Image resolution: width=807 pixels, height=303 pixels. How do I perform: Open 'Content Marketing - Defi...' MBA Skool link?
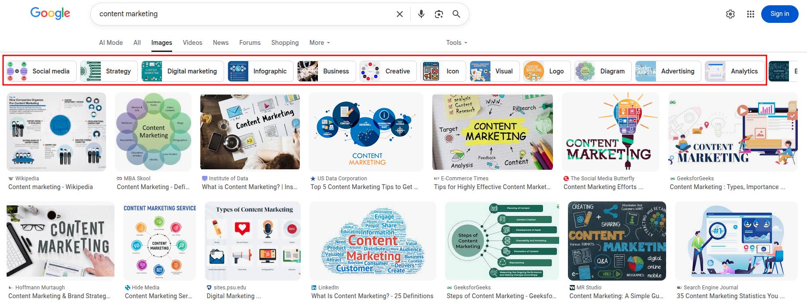(x=153, y=187)
